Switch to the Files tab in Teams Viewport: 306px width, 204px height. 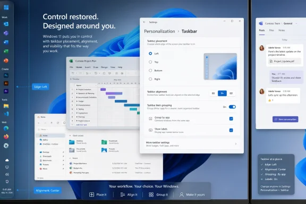tap(271, 30)
